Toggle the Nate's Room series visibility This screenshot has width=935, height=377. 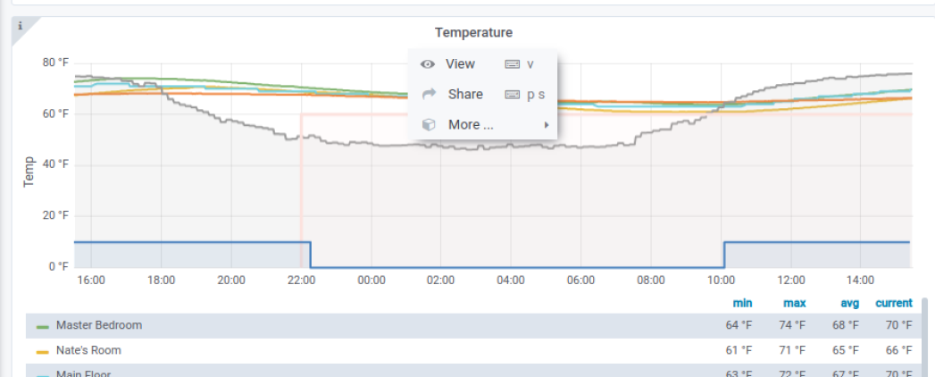point(88,350)
